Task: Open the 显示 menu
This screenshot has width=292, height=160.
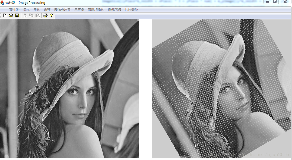Action: coord(27,9)
